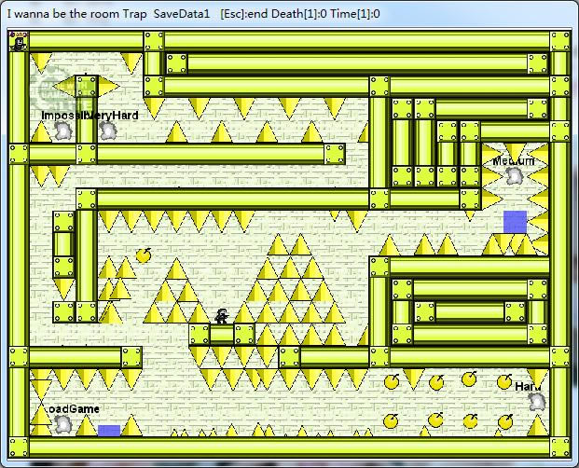Click the blue block next to the LoadGame portal

tap(109, 430)
